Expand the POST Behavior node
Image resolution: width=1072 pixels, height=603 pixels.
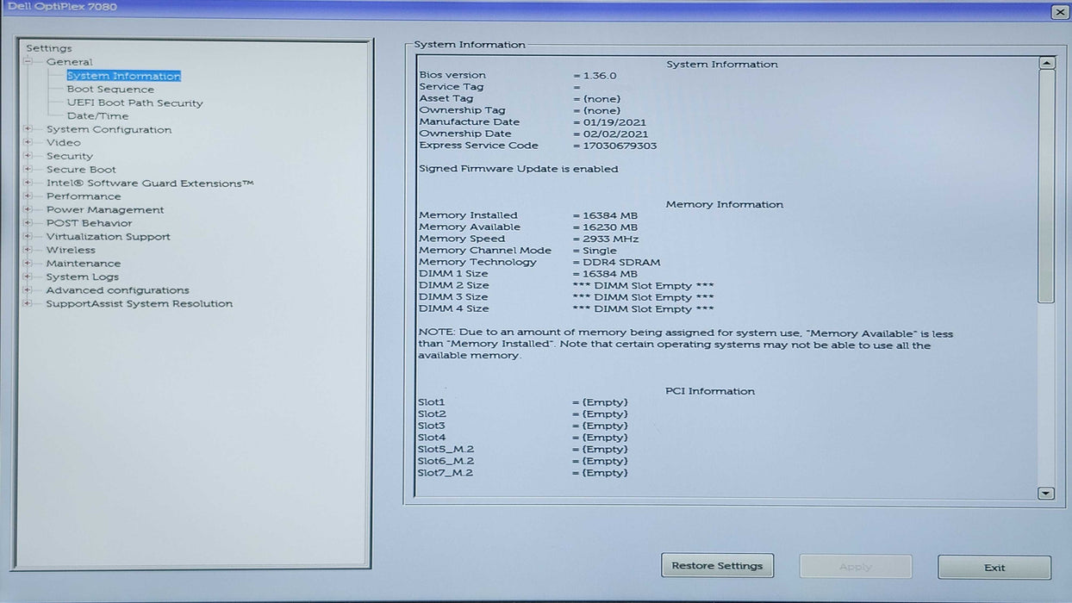click(28, 223)
